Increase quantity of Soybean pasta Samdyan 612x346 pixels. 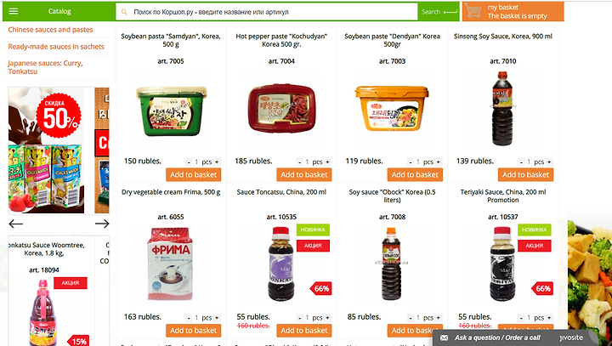point(217,162)
